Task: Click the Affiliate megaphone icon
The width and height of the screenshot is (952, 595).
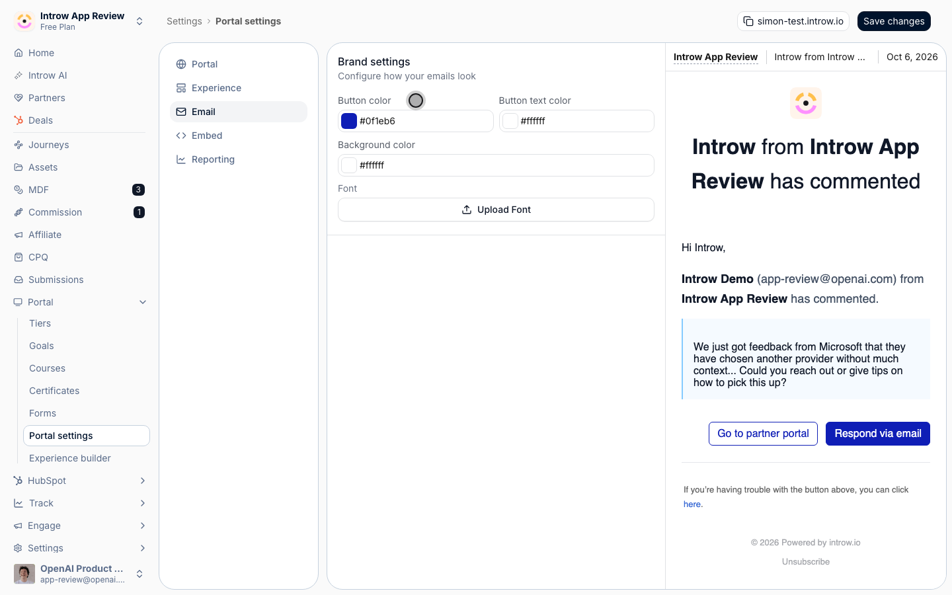Action: pos(19,235)
